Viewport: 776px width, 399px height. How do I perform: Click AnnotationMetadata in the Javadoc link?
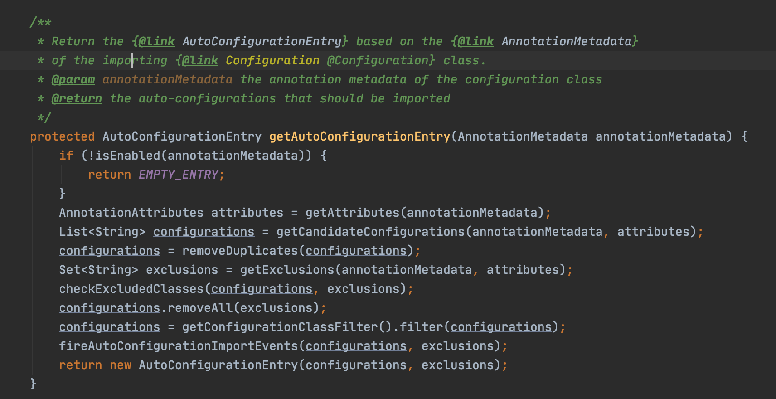(x=567, y=41)
